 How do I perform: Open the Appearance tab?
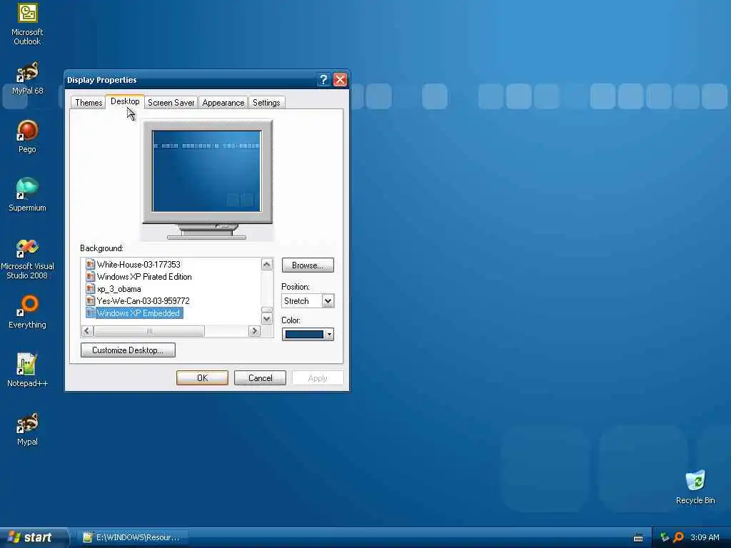[223, 103]
